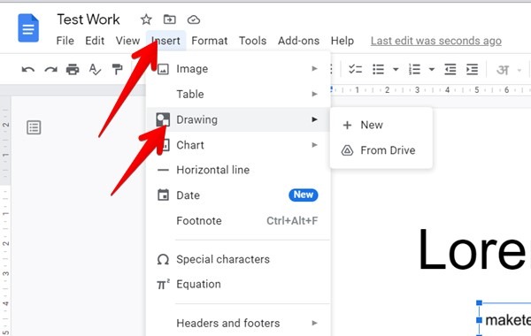
Task: Click the Test Work document title
Action: pyautogui.click(x=88, y=19)
